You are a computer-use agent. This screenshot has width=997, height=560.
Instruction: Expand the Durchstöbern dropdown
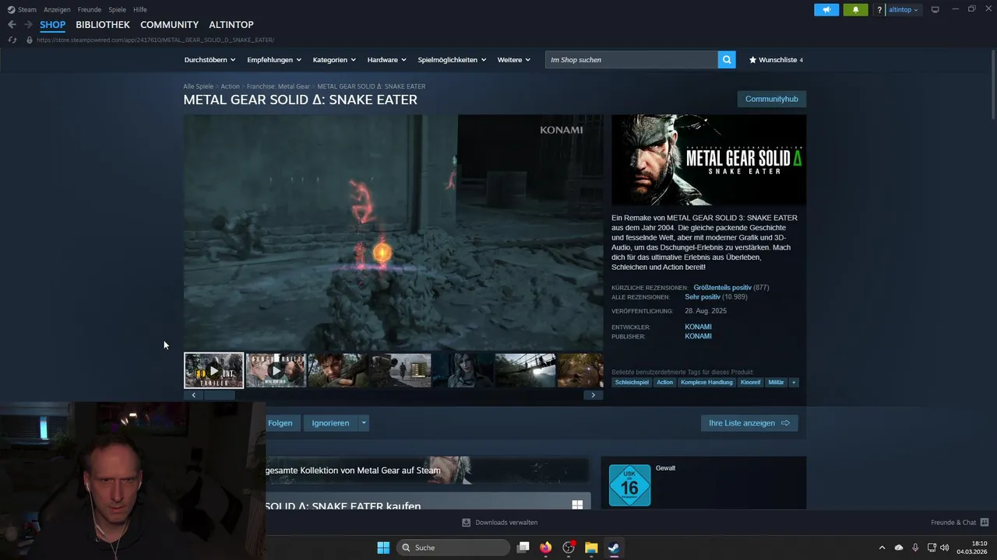pos(210,60)
